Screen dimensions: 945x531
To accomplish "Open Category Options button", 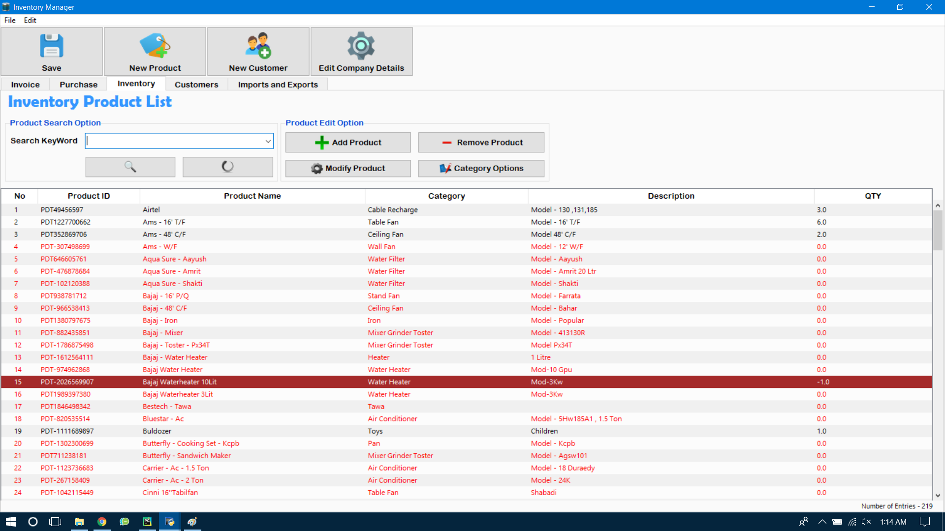I will click(481, 169).
